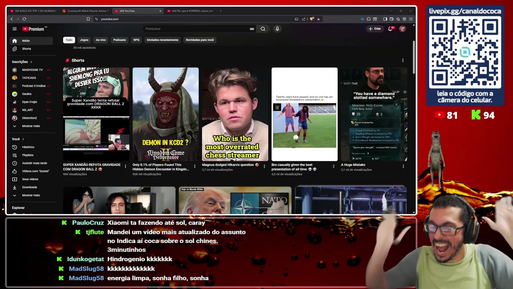Go back with the browser back arrow
The height and width of the screenshot is (289, 513).
[12, 19]
